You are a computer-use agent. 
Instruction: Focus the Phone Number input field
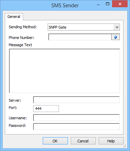[80, 37]
